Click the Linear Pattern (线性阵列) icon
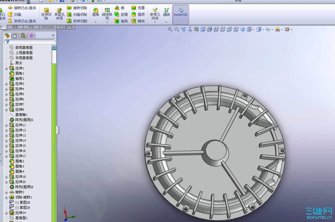Image resolution: width=335 pixels, height=222 pixels. coord(107,10)
